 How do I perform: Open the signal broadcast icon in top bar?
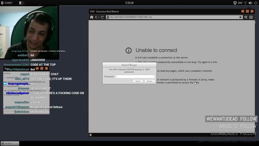point(240,3)
